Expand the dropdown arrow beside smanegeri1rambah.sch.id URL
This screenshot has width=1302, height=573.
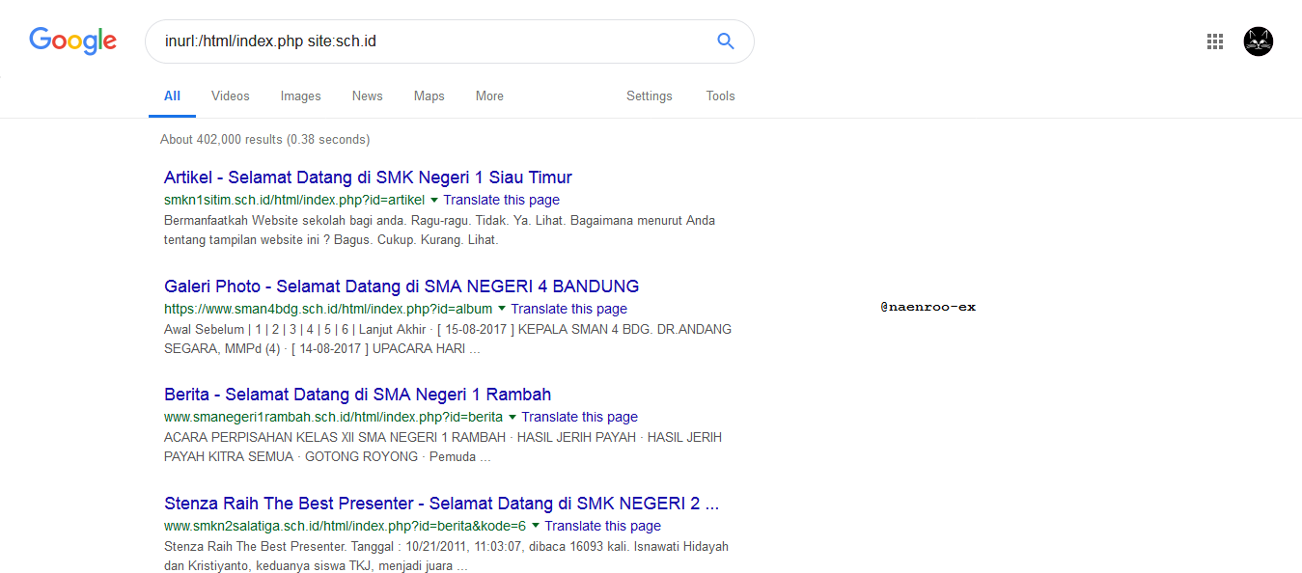[512, 418]
